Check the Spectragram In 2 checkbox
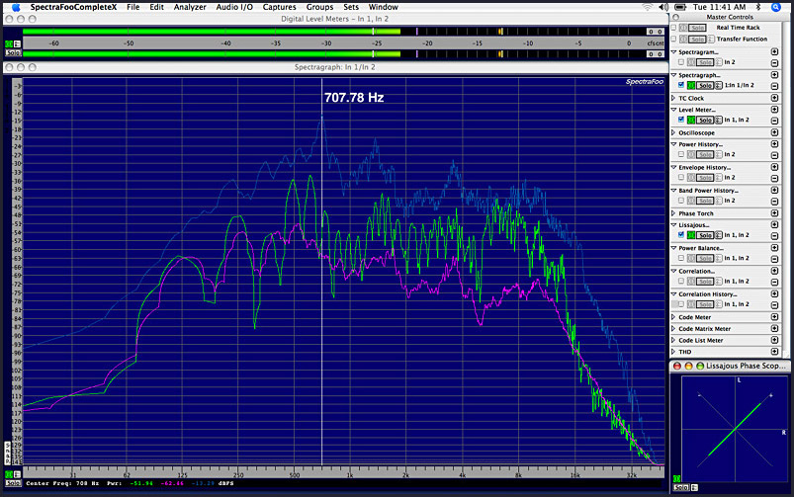Image resolution: width=794 pixels, height=497 pixels. pyautogui.click(x=681, y=62)
